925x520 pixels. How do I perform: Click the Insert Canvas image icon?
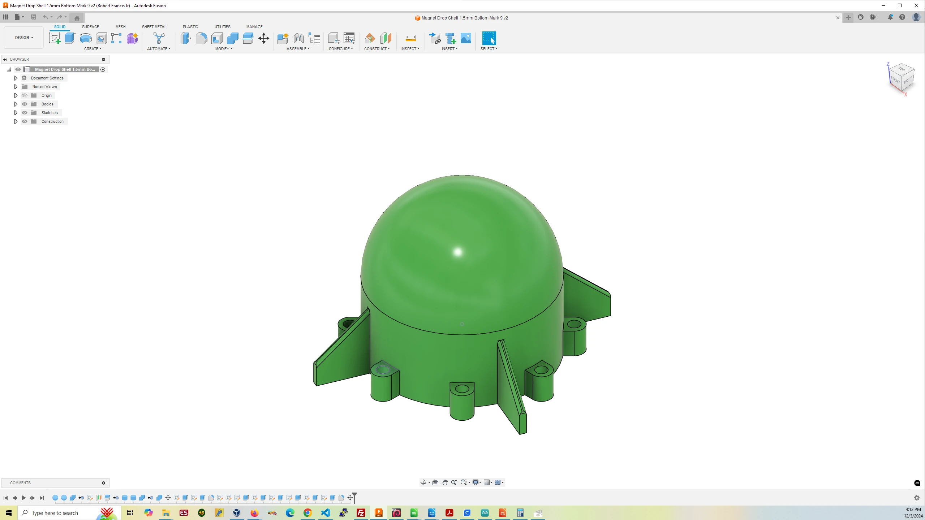466,38
